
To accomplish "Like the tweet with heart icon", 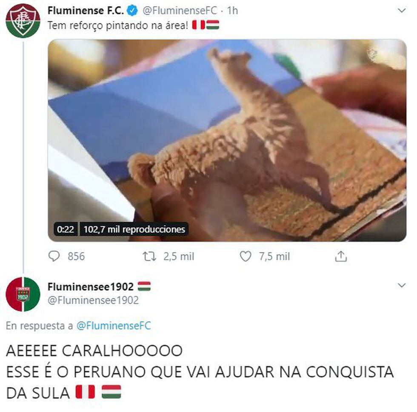I will [x=245, y=256].
